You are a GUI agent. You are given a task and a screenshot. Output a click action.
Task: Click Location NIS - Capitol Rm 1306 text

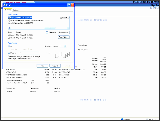coord(20,35)
